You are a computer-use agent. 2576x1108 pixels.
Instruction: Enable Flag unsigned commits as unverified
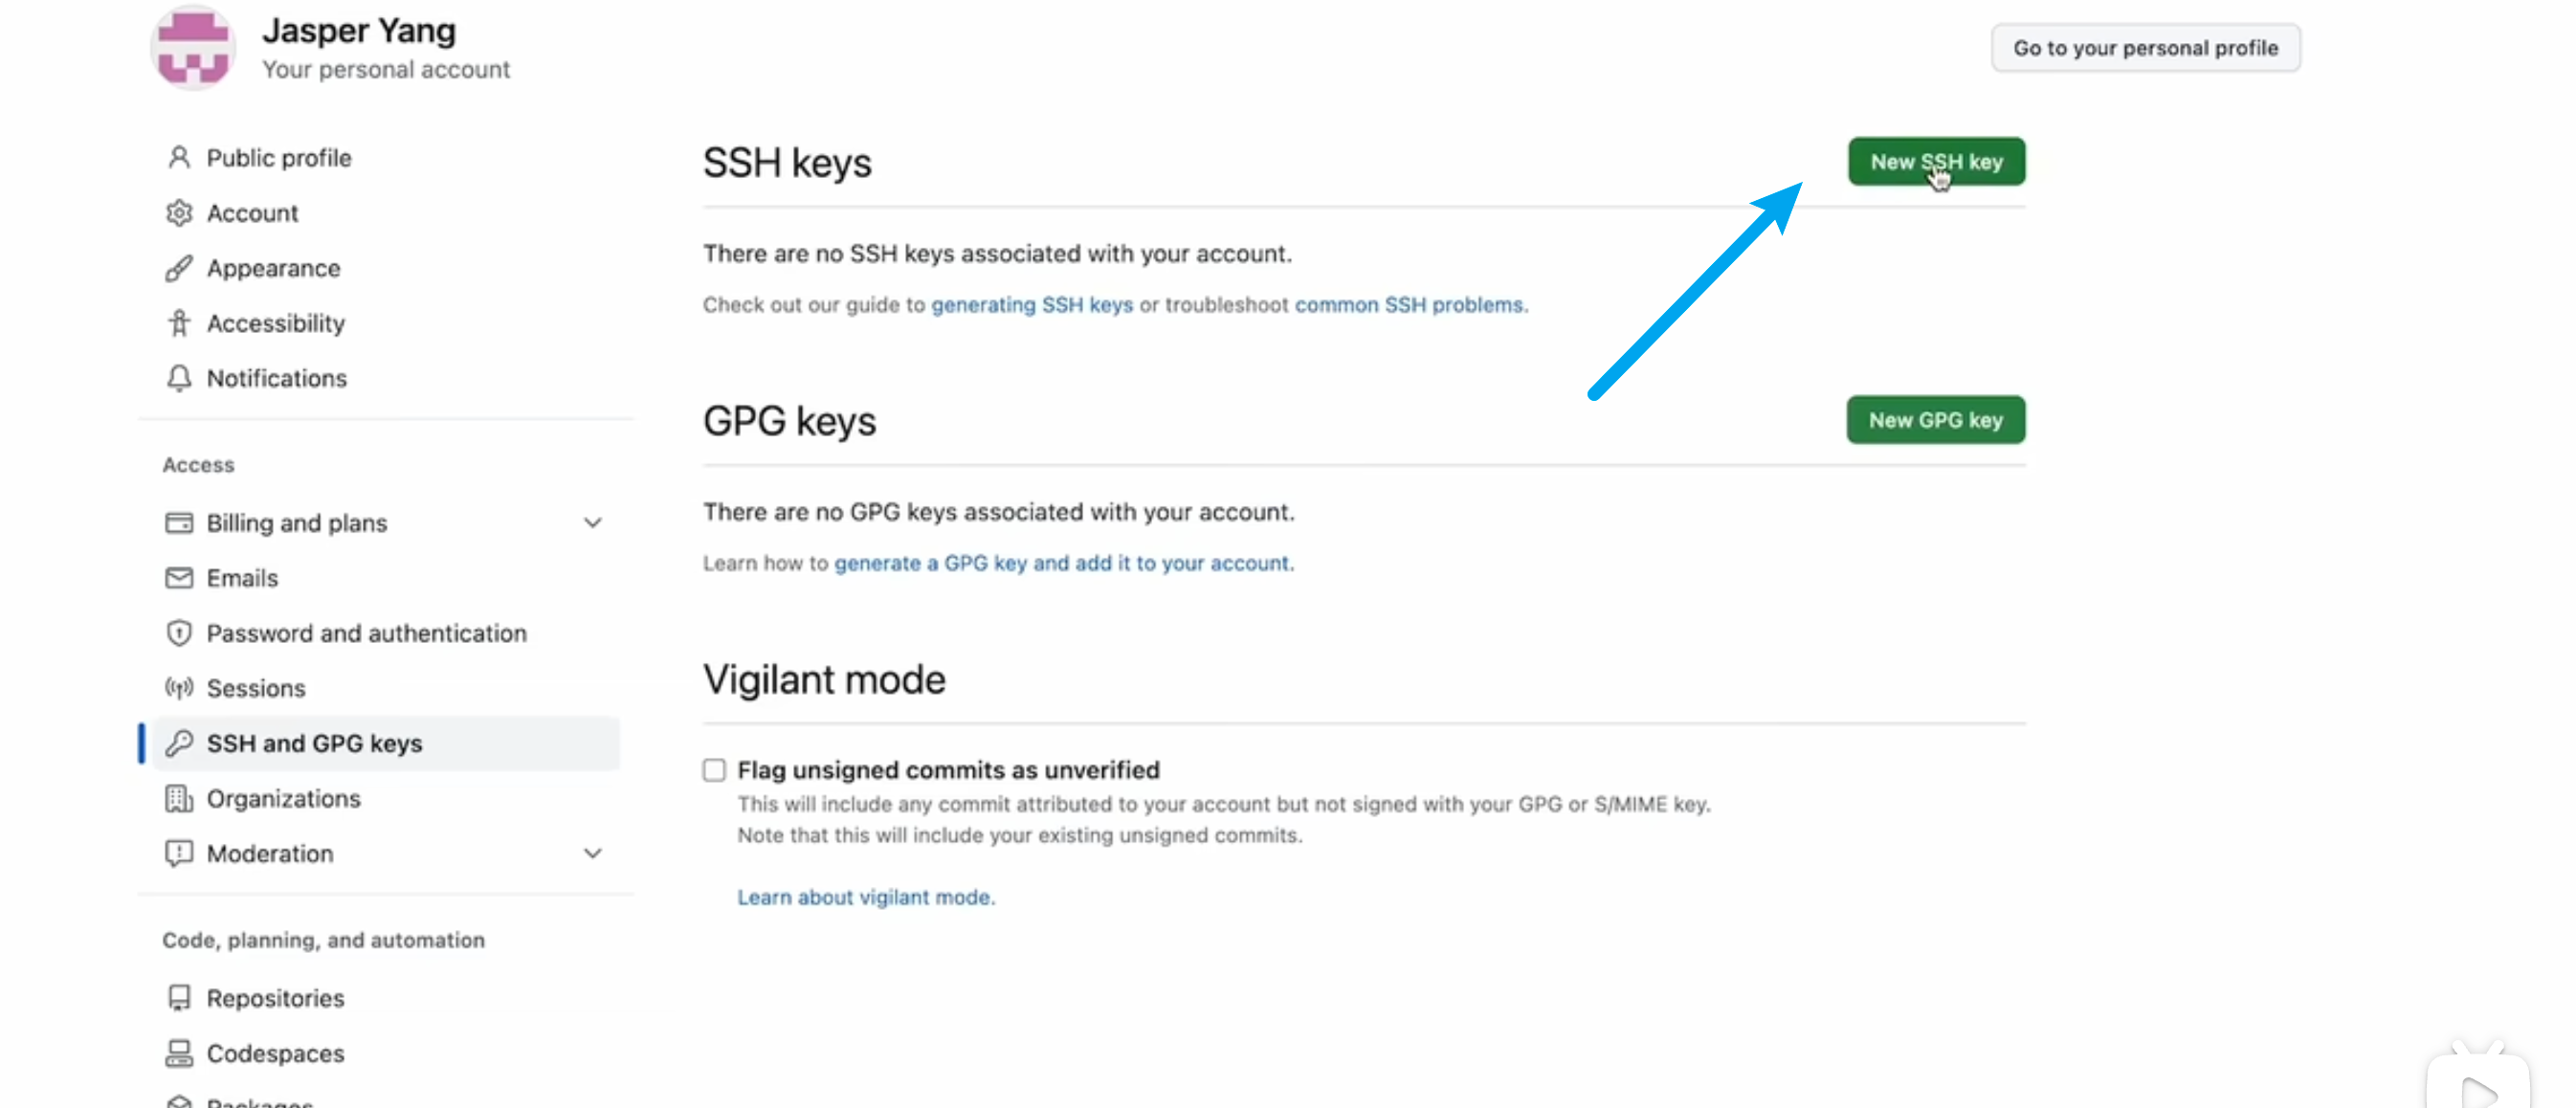coord(714,770)
